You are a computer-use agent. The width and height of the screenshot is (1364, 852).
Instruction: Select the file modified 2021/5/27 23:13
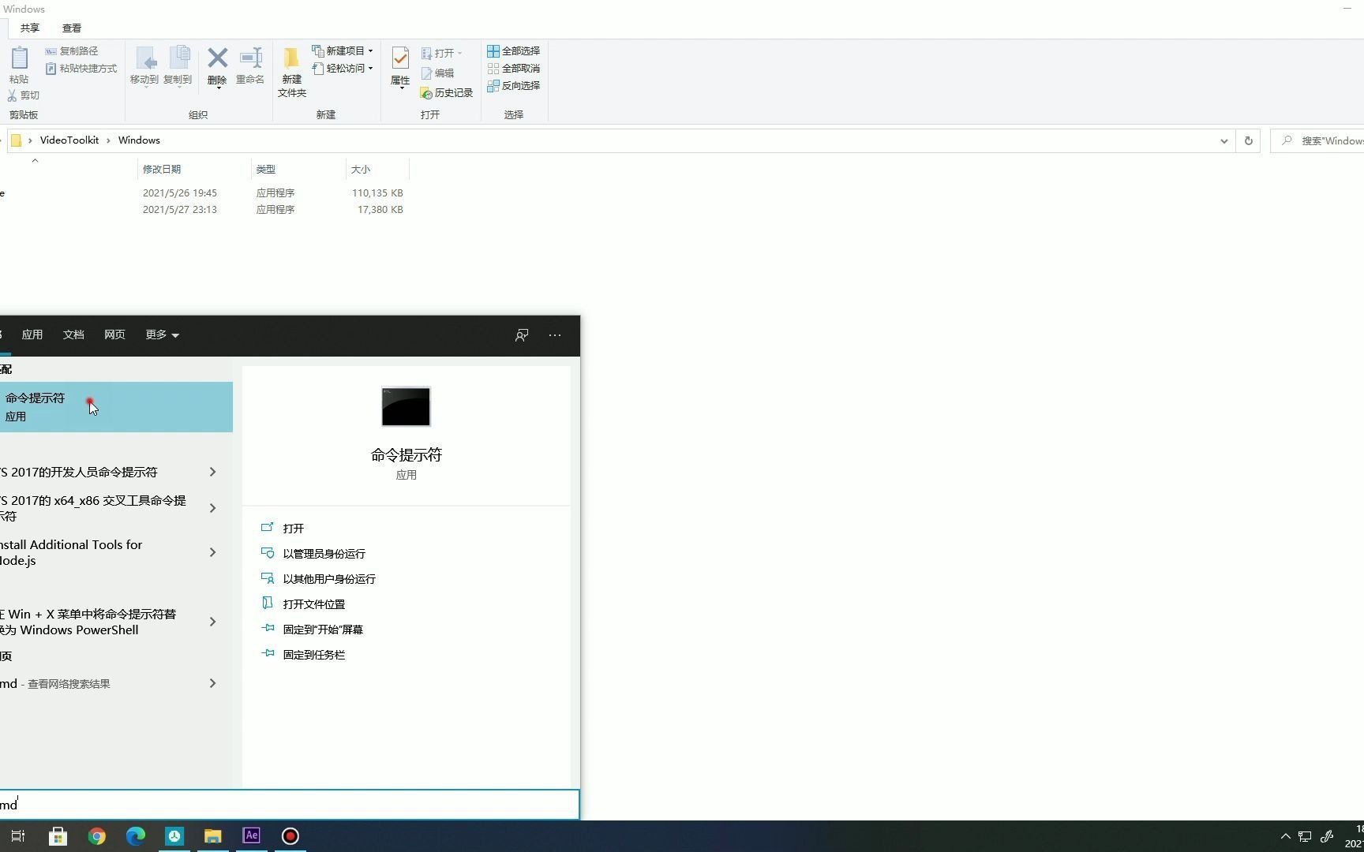pyautogui.click(x=204, y=210)
